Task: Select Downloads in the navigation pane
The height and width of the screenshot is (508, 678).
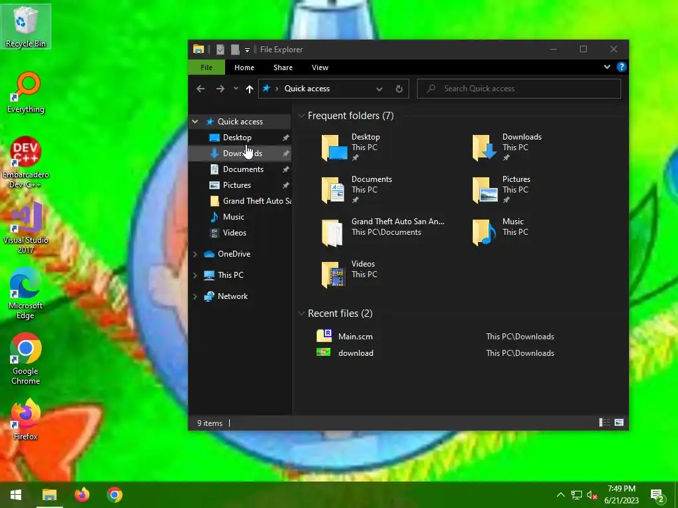Action: coord(240,153)
